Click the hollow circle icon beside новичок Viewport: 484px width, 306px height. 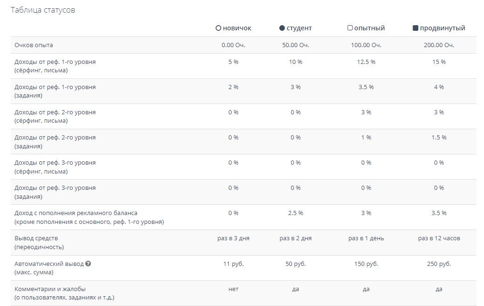click(x=218, y=28)
